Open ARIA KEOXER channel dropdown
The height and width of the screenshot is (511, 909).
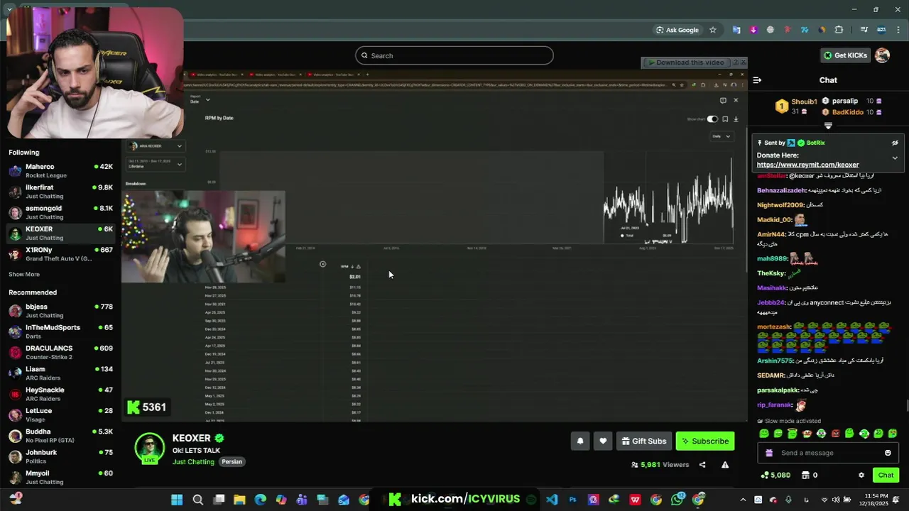click(x=155, y=145)
